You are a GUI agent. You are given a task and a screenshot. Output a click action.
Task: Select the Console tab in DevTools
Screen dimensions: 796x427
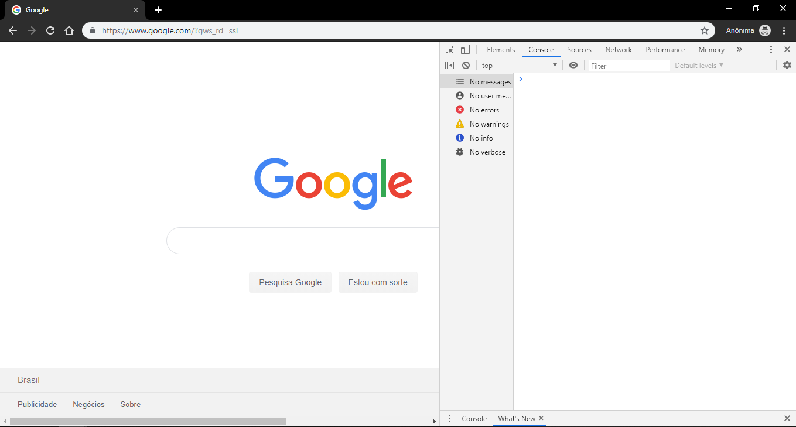pyautogui.click(x=541, y=50)
